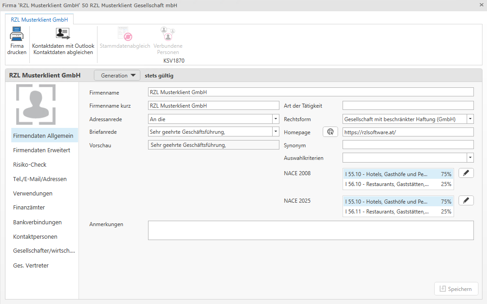
Task: Click the Stammdatenabgleich icon
Action: tap(125, 34)
